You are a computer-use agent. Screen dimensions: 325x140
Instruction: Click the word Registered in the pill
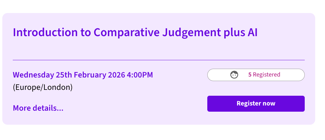click(x=266, y=75)
